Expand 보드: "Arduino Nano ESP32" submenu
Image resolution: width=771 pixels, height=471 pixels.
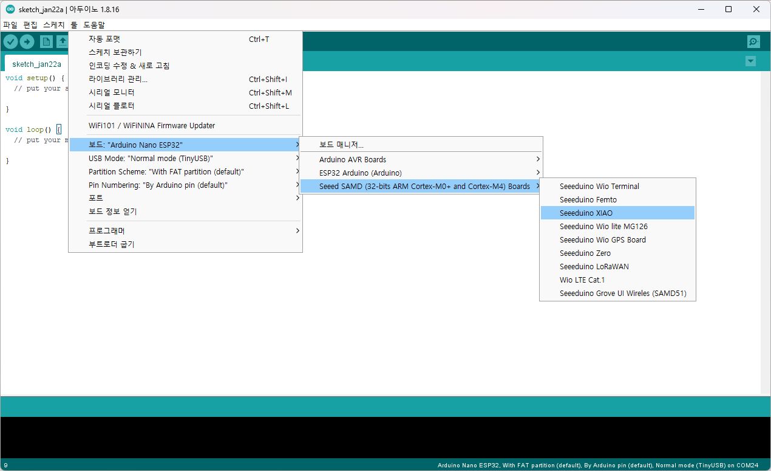(185, 145)
